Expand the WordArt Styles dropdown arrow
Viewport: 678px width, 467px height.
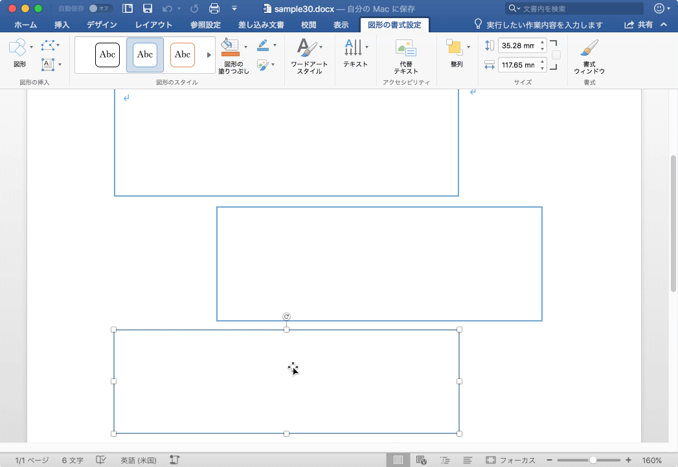pyautogui.click(x=321, y=47)
